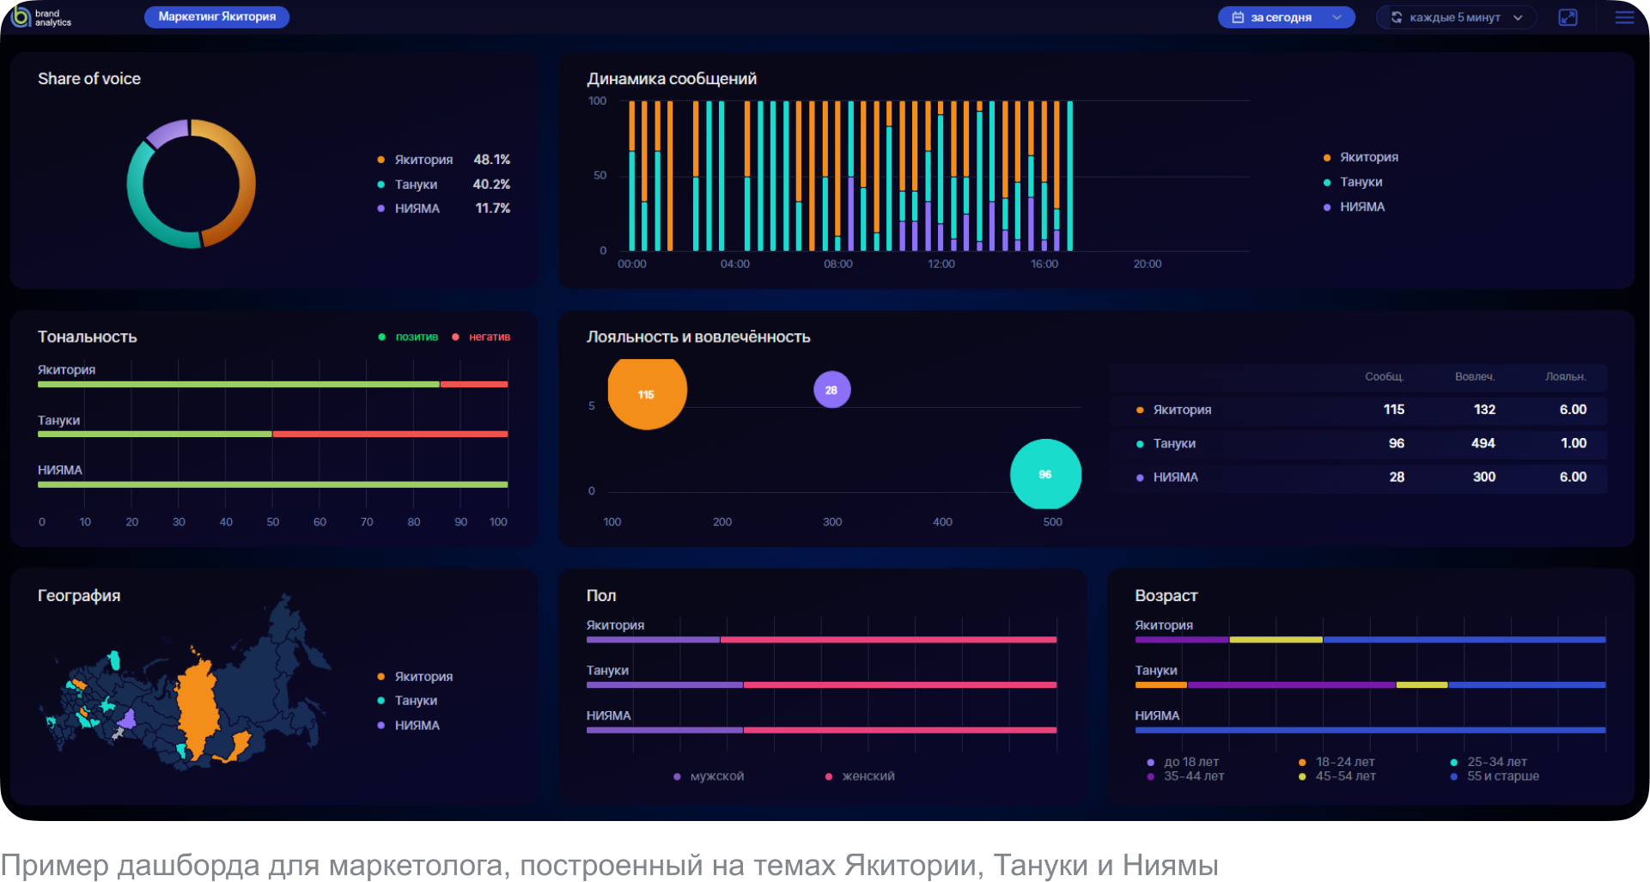
Task: Click НИЯМА gender bar in Пол
Action: [821, 730]
